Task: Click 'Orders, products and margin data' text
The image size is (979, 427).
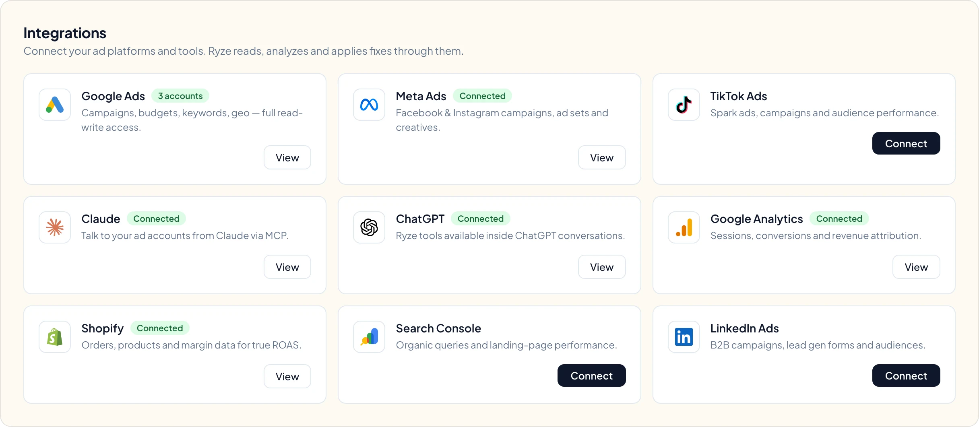Action: pos(191,345)
